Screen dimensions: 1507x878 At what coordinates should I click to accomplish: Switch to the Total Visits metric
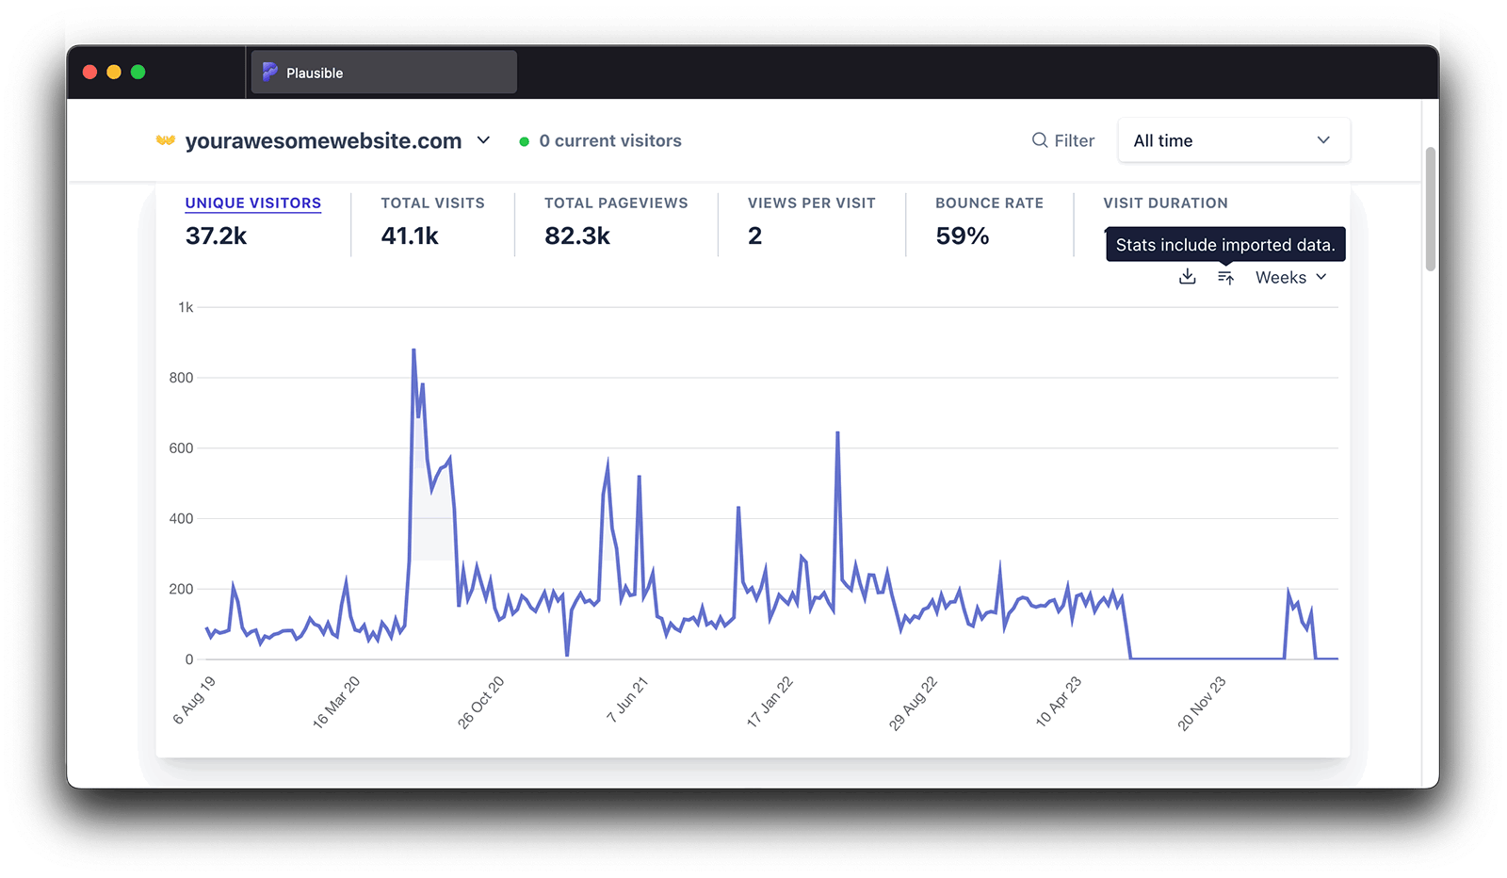pyautogui.click(x=432, y=203)
